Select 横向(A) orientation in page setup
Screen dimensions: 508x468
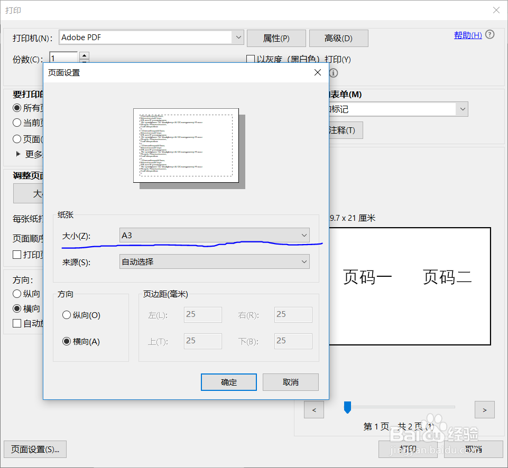click(67, 341)
